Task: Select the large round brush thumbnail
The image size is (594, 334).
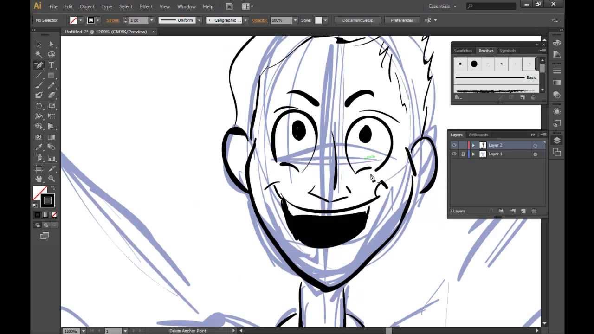Action: coord(474,64)
